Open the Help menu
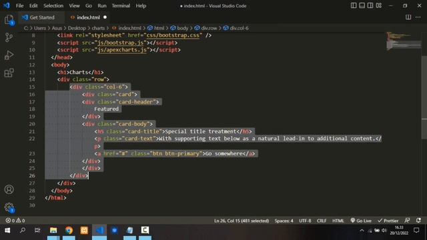This screenshot has width=427, height=240. (141, 6)
